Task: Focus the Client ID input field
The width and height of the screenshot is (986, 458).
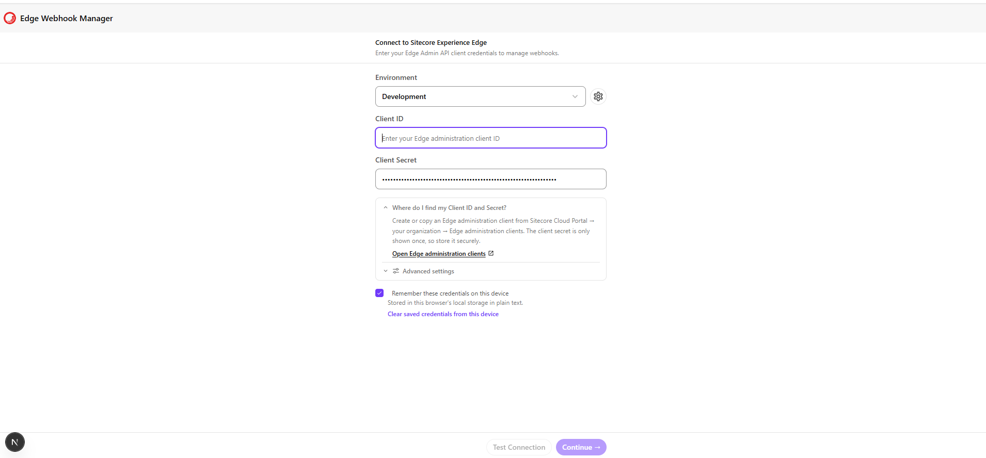Action: pyautogui.click(x=490, y=138)
